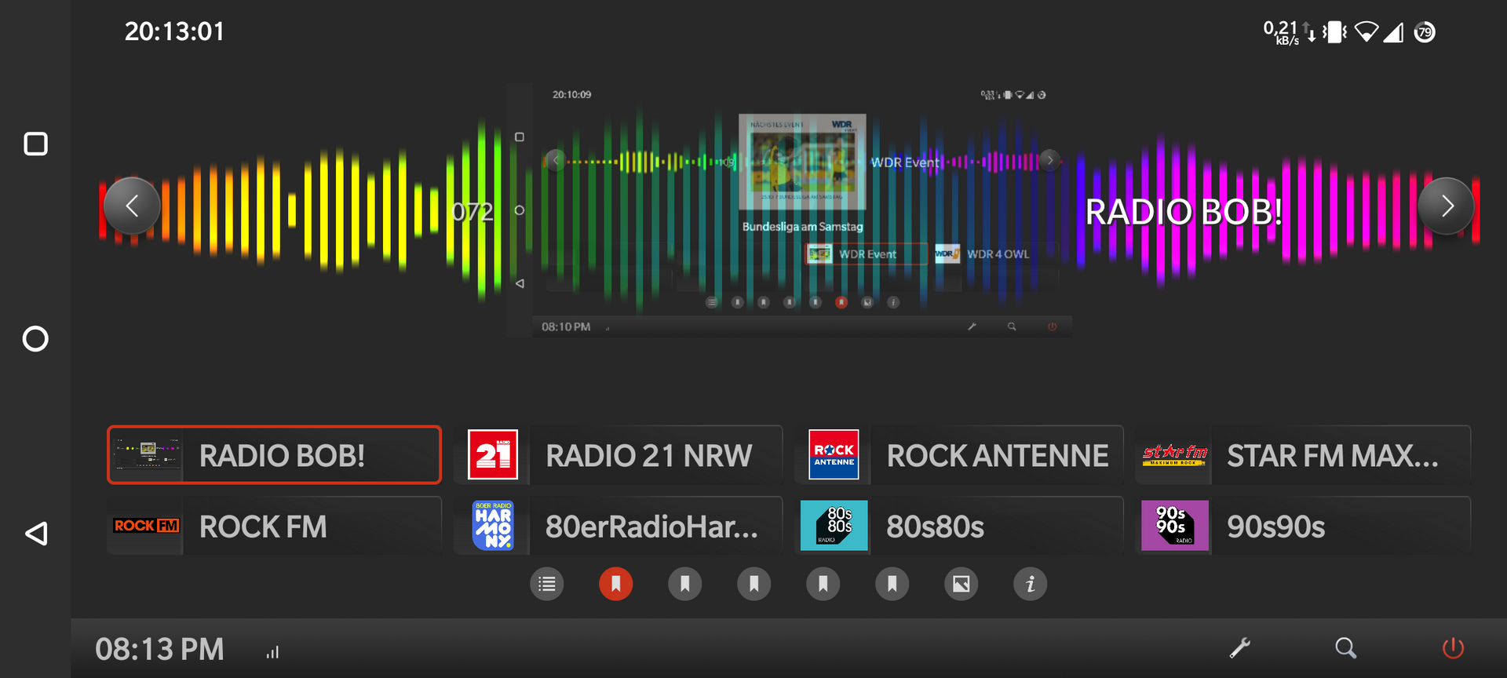Image resolution: width=1507 pixels, height=678 pixels.
Task: Open the station list icon
Action: pyautogui.click(x=547, y=584)
